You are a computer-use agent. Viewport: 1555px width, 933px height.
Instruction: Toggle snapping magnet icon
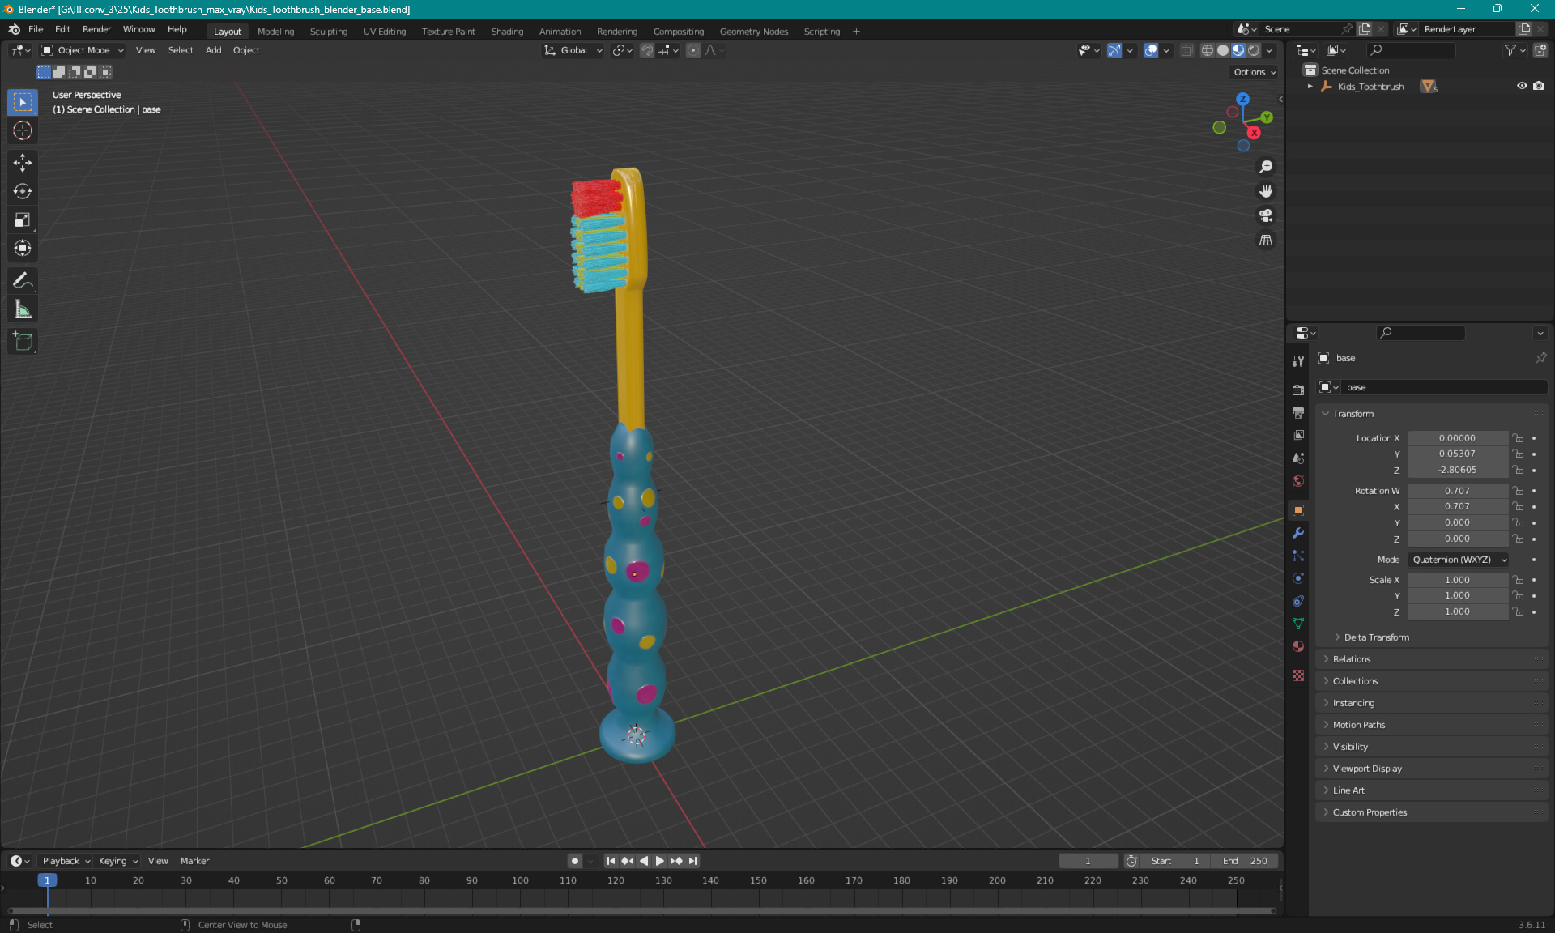pos(647,50)
